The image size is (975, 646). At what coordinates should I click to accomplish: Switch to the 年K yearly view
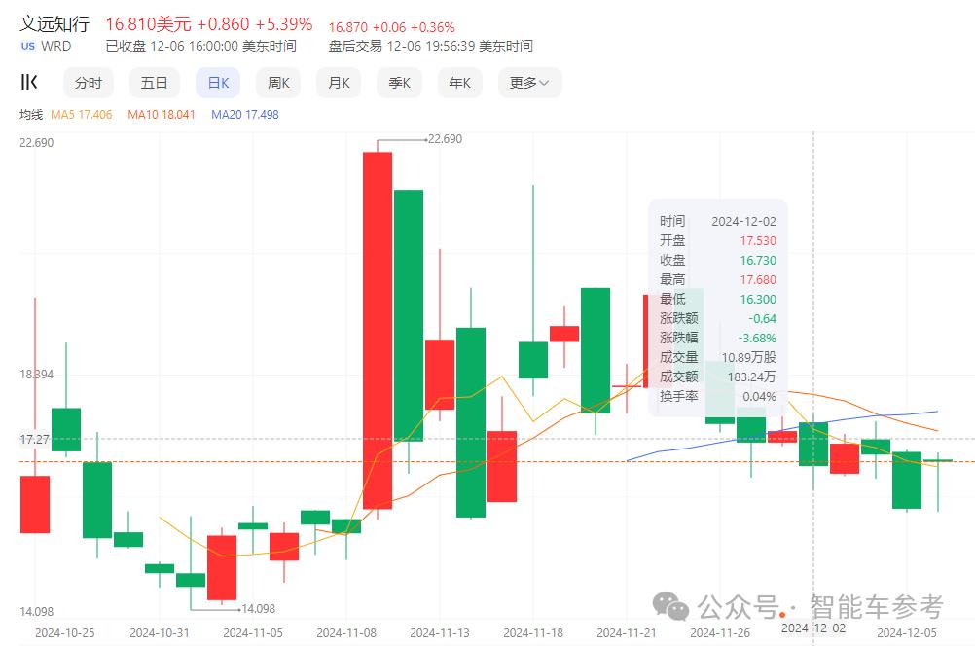point(459,83)
